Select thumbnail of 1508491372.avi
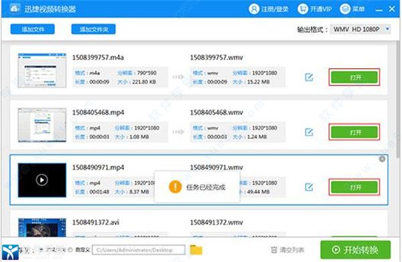The image size is (402, 262). (x=42, y=227)
